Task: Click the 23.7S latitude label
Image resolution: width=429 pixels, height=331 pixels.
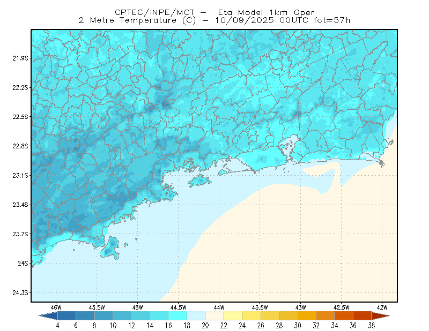Action: (x=20, y=234)
